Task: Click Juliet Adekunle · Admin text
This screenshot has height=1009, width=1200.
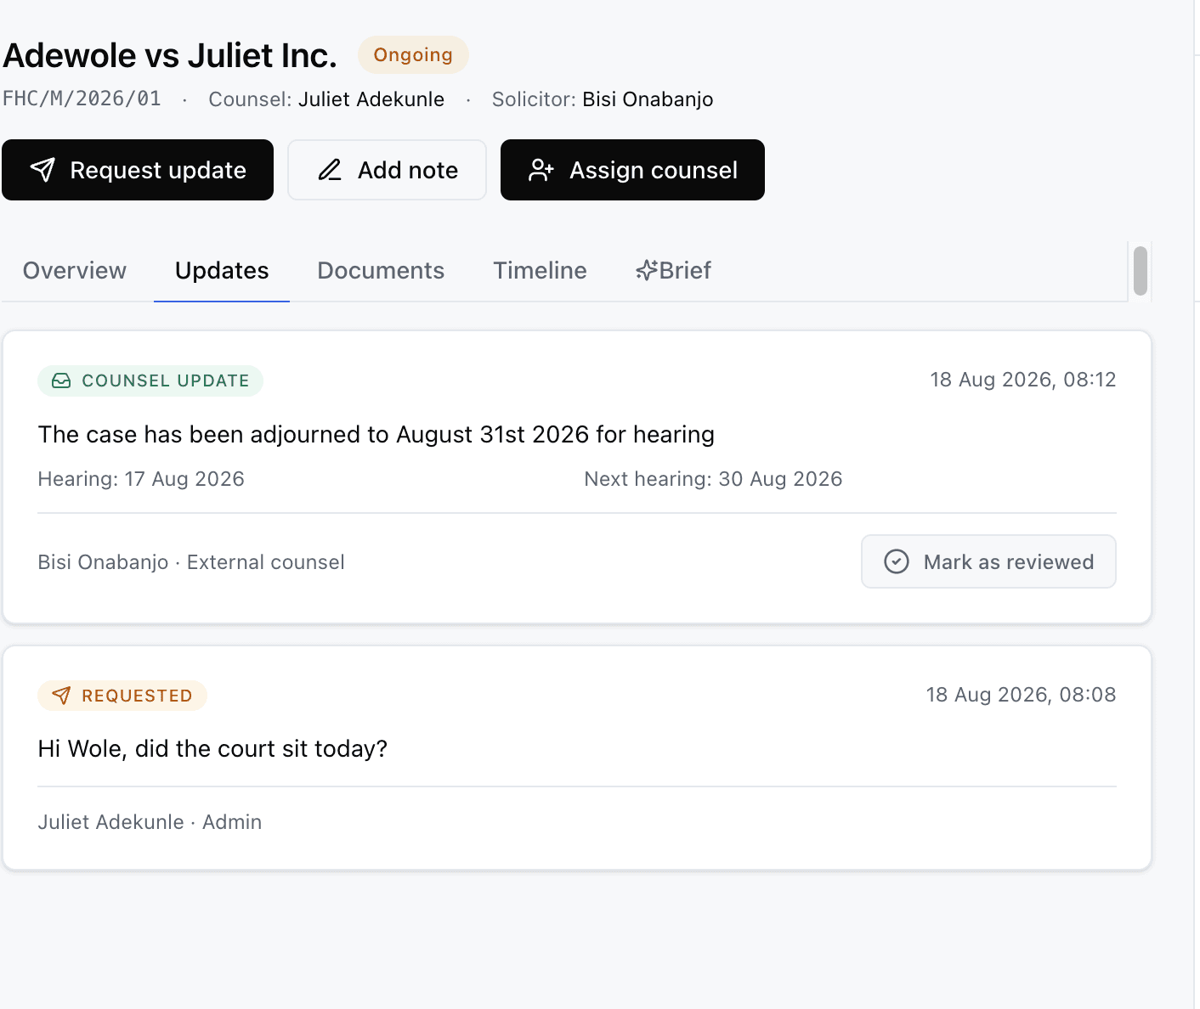Action: pyautogui.click(x=150, y=822)
